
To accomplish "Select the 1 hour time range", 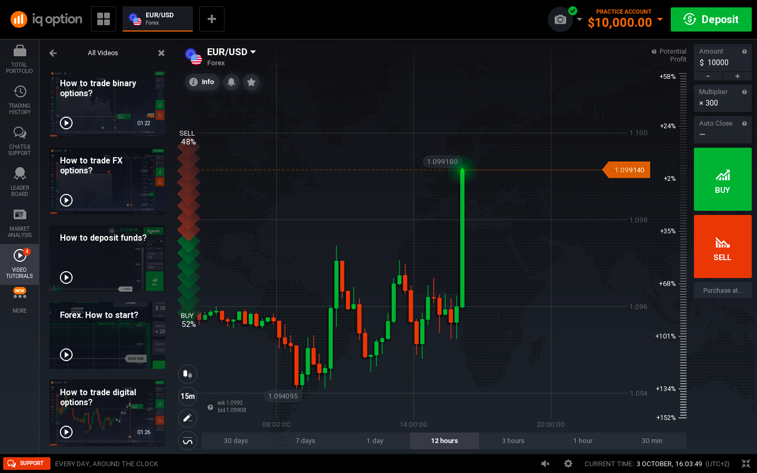I will tap(582, 441).
